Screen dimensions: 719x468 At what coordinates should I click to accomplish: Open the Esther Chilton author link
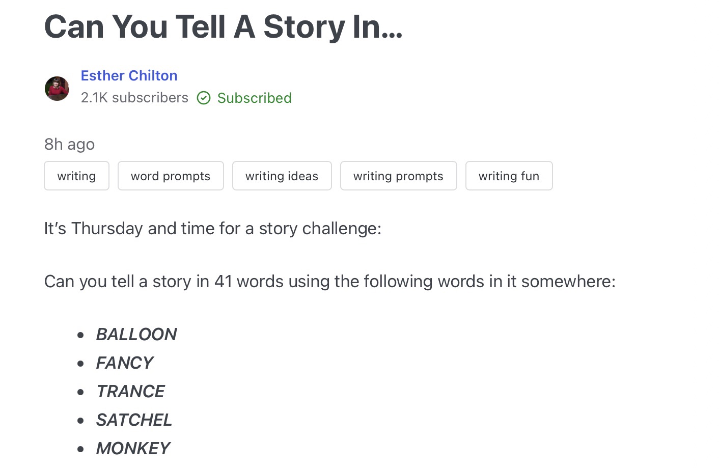(x=129, y=75)
